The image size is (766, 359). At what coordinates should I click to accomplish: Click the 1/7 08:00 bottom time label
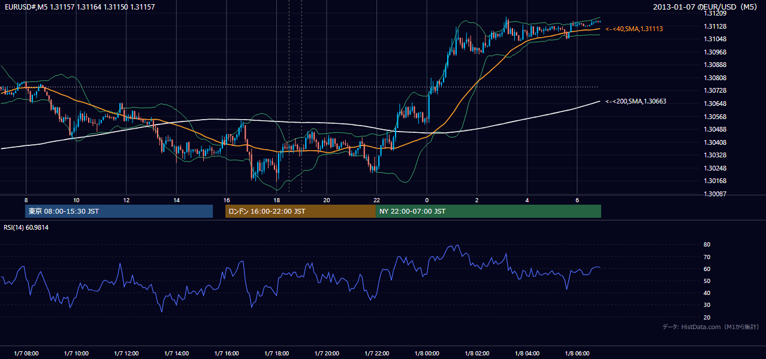pyautogui.click(x=26, y=354)
